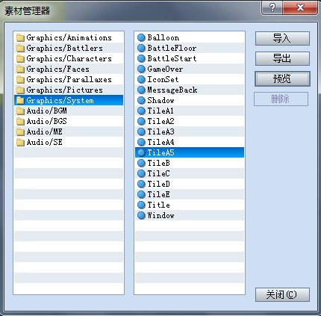Screen dimensions: 321x316
Task: Click the blue dot icon beside TileE
Action: coord(141,194)
